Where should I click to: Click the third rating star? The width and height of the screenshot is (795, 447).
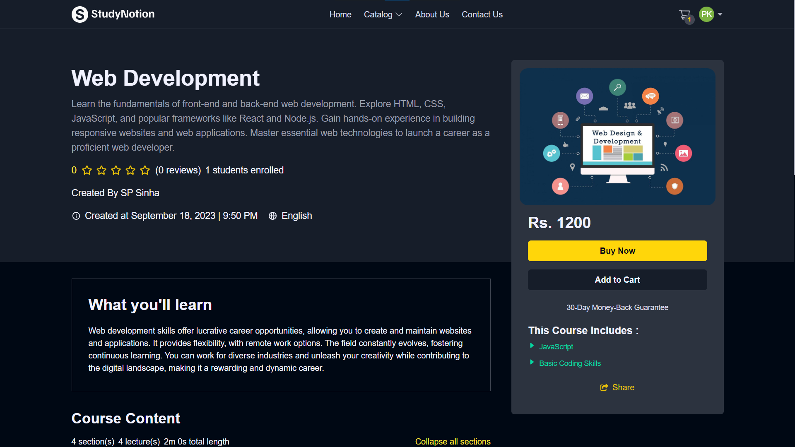[116, 170]
